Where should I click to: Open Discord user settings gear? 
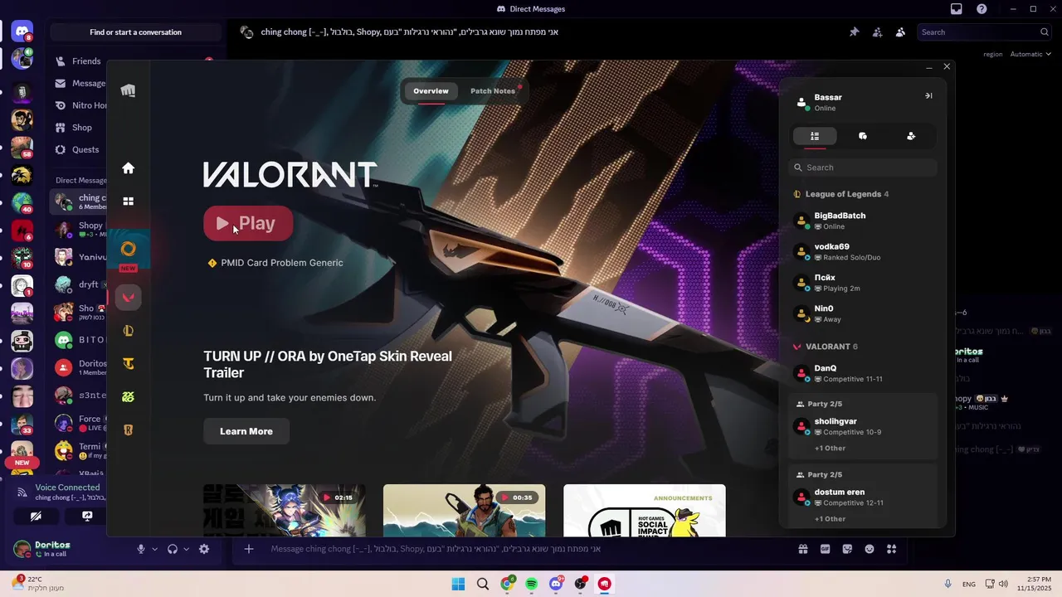[204, 549]
